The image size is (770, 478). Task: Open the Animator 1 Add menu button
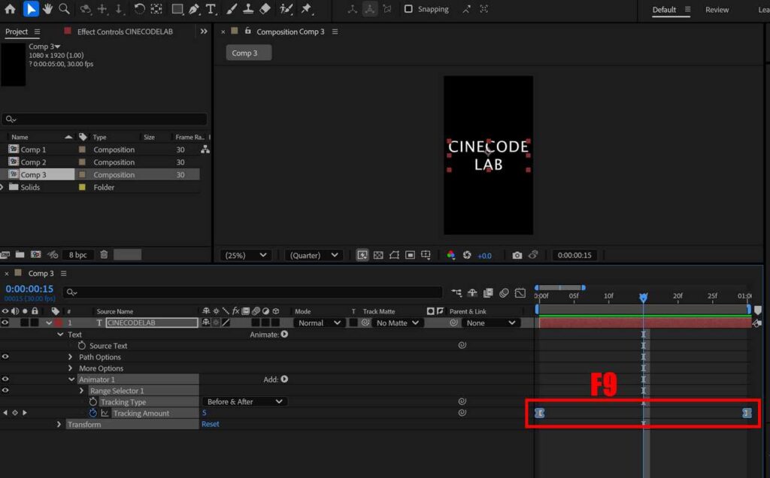click(x=284, y=380)
